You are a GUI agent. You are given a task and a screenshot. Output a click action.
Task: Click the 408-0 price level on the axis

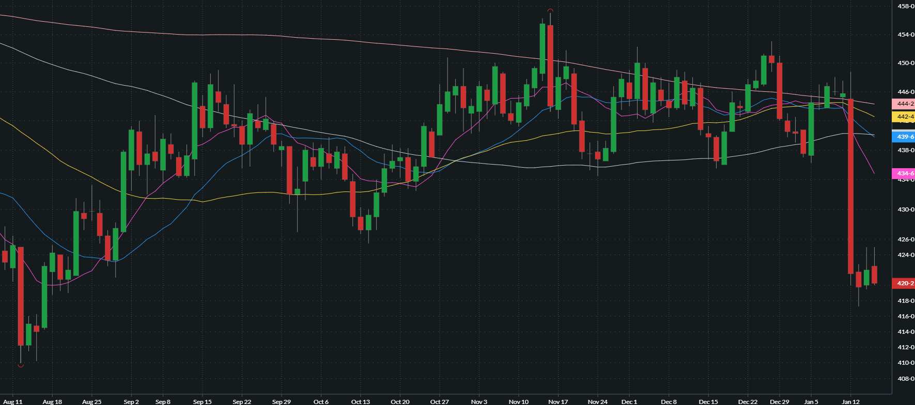click(905, 379)
